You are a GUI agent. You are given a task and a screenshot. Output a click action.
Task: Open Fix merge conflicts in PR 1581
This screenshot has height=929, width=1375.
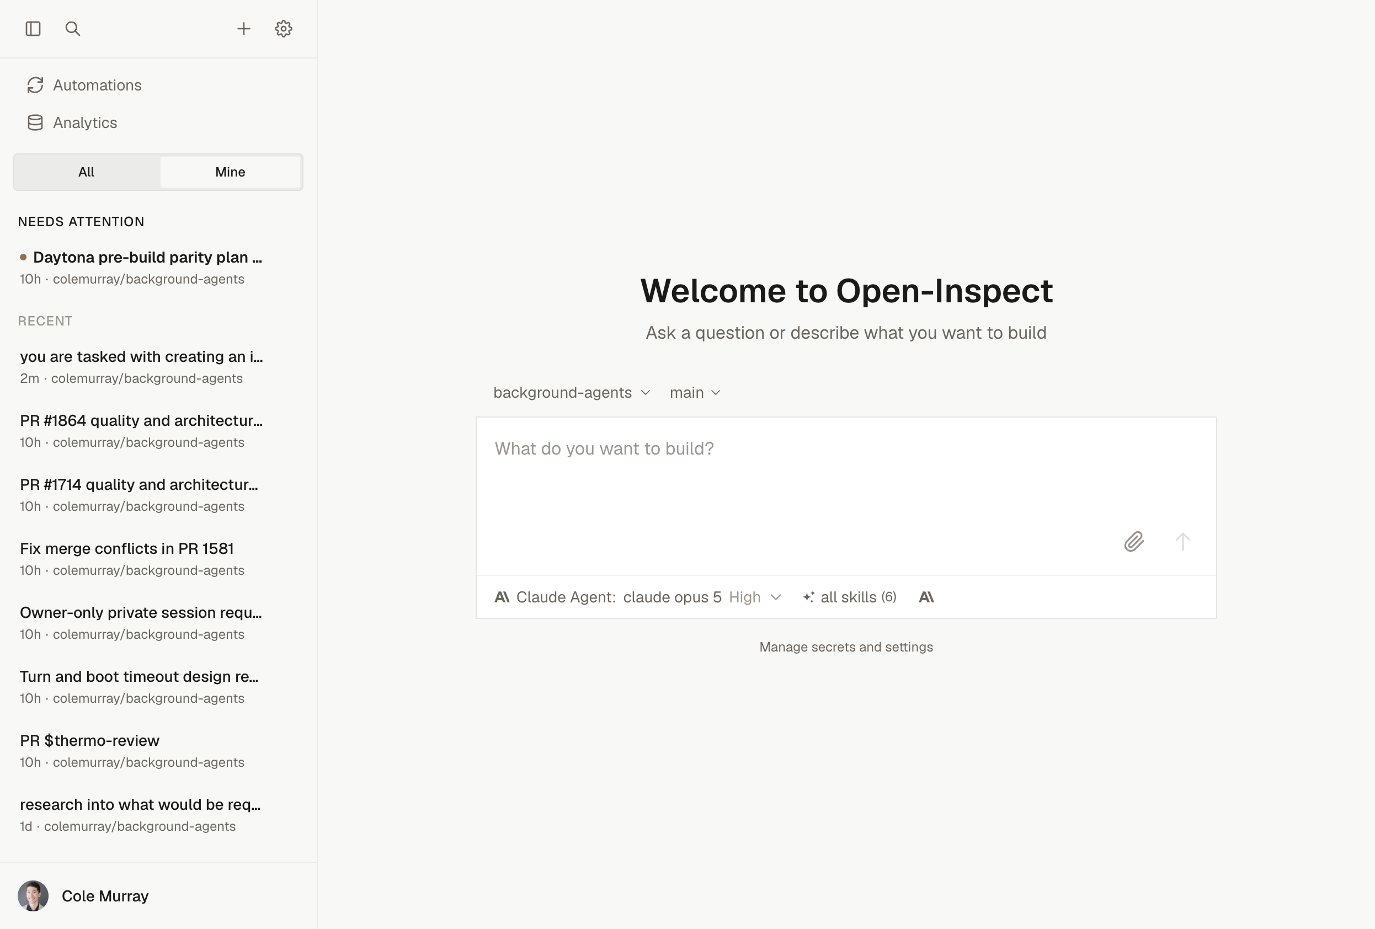(158, 559)
